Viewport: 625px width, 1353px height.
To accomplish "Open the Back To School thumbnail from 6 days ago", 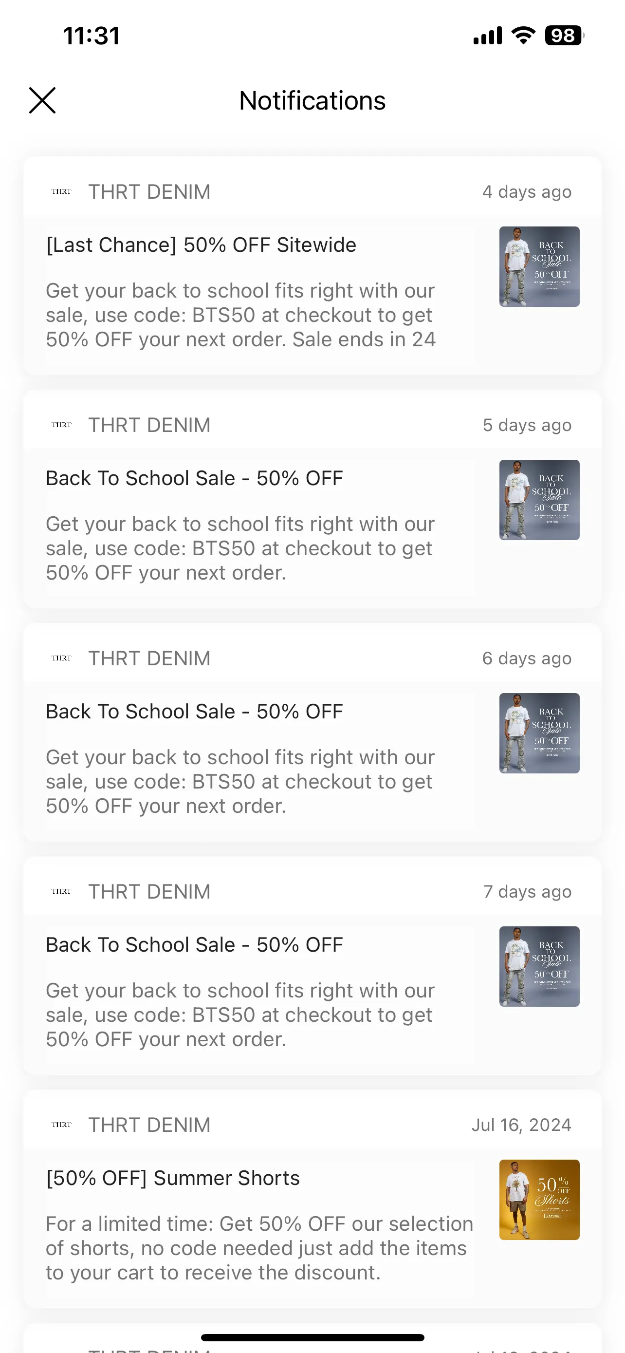I will [539, 733].
